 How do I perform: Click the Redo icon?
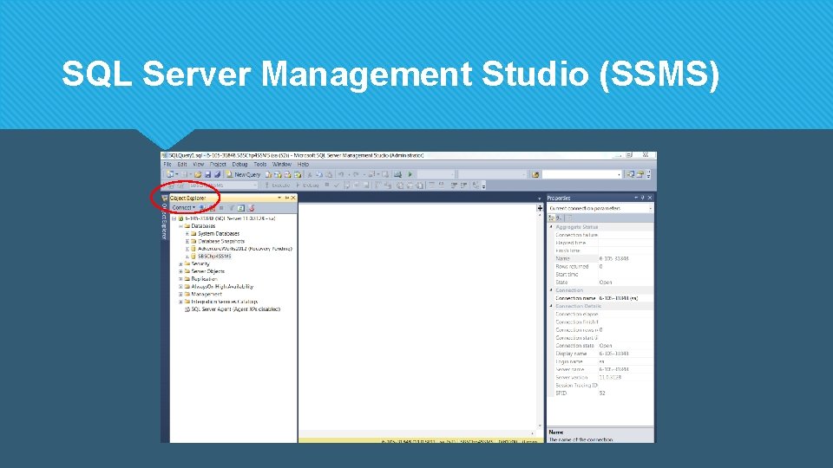356,174
